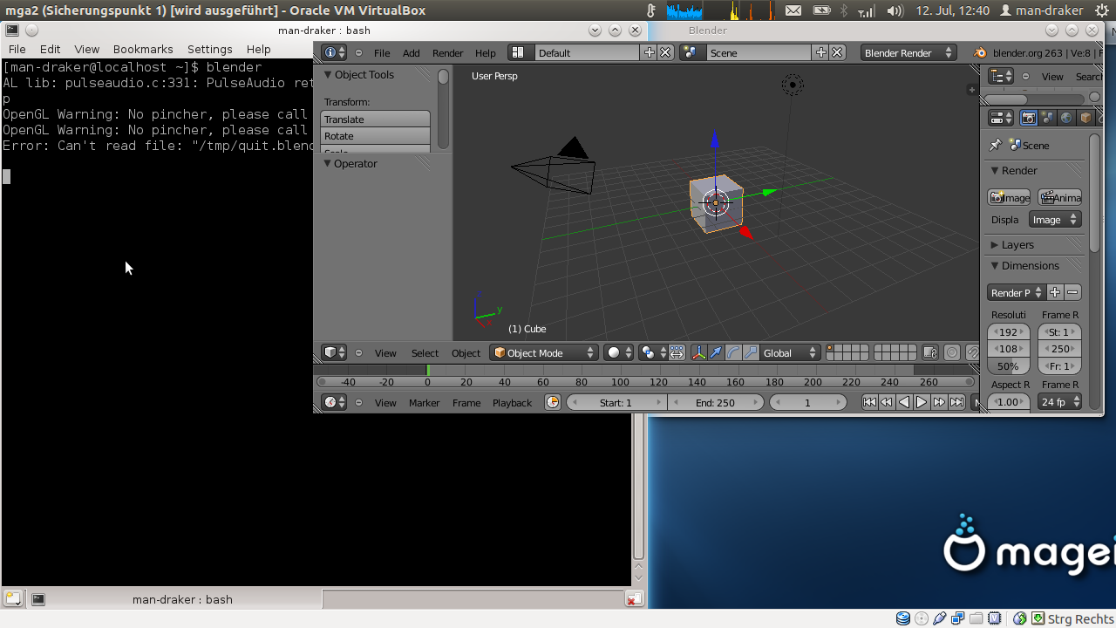Select the Object properties cube tab
The image size is (1116, 628).
[x=1085, y=118]
